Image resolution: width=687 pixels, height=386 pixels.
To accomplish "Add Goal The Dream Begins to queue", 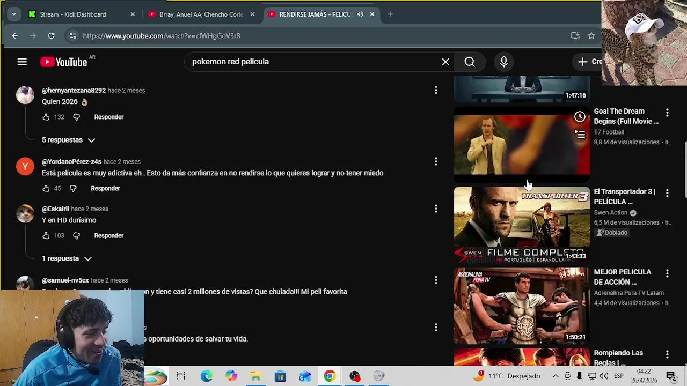I will tap(580, 134).
